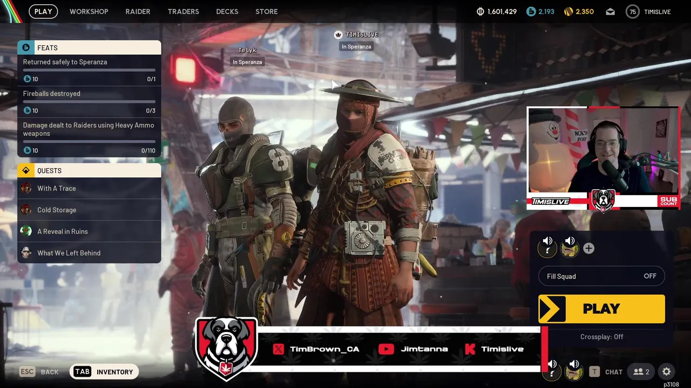
Task: Click the YouTube icon beside Jimtanna
Action: click(x=386, y=349)
